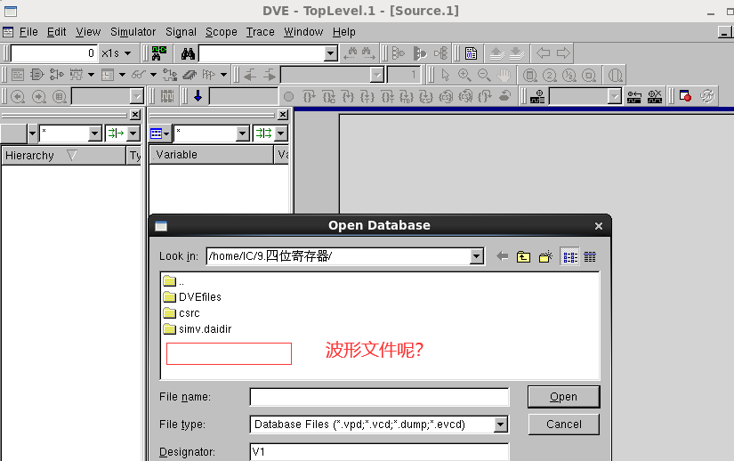Image resolution: width=734 pixels, height=461 pixels.
Task: Click the Hierarchy column header
Action: point(64,156)
